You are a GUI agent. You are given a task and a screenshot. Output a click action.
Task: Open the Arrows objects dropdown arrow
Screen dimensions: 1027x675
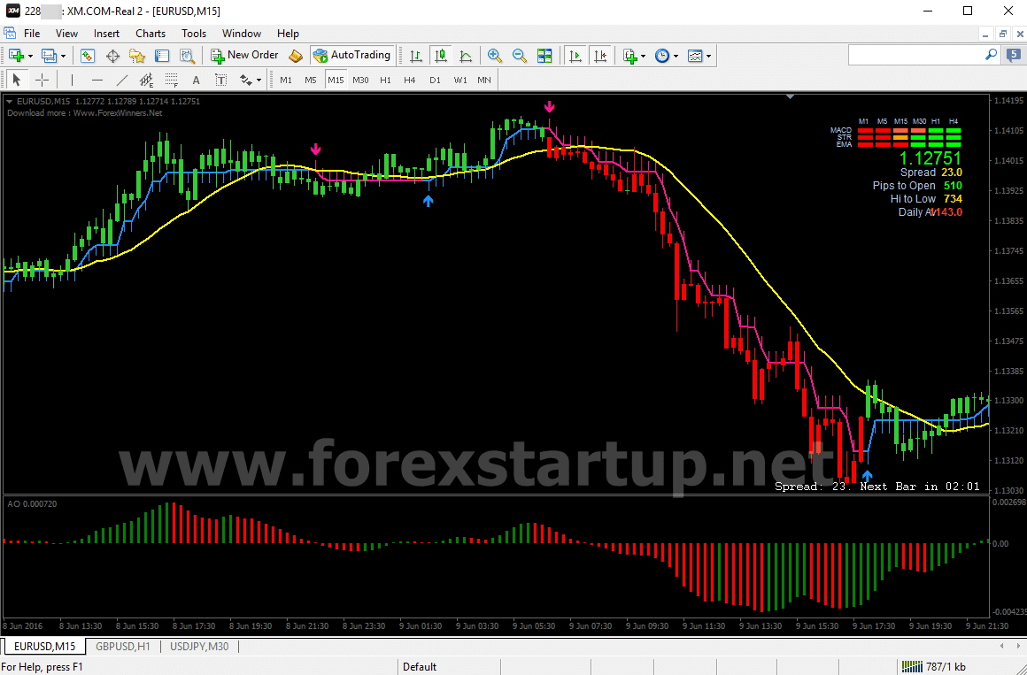point(259,80)
